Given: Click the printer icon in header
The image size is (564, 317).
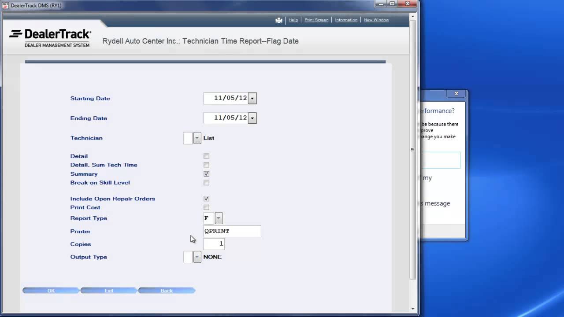Looking at the screenshot, I should (x=279, y=20).
